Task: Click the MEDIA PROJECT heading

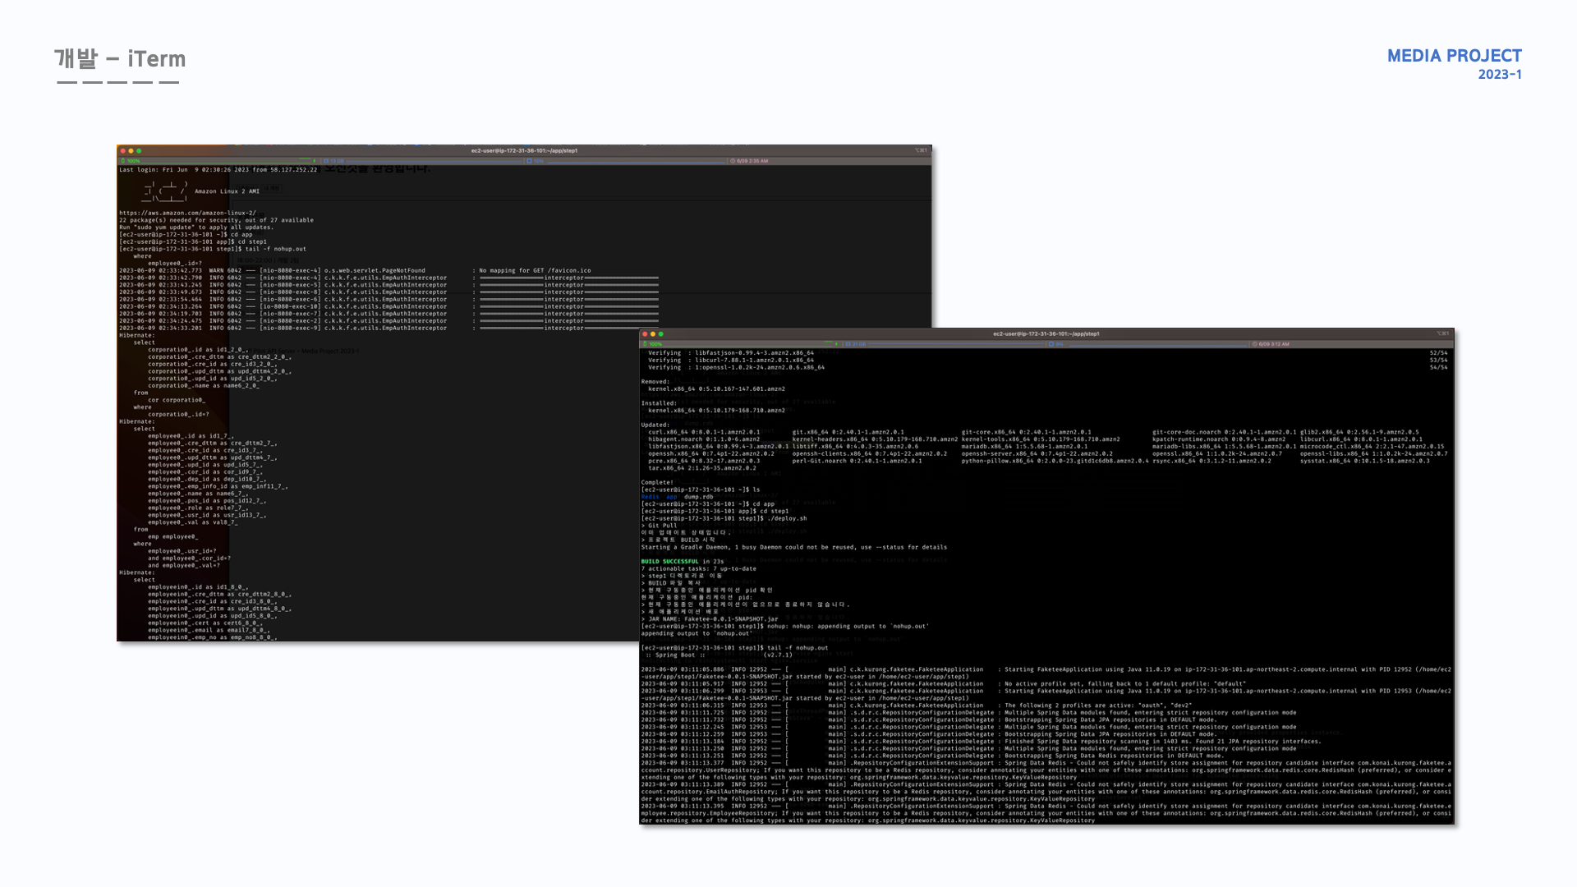Action: coord(1454,56)
